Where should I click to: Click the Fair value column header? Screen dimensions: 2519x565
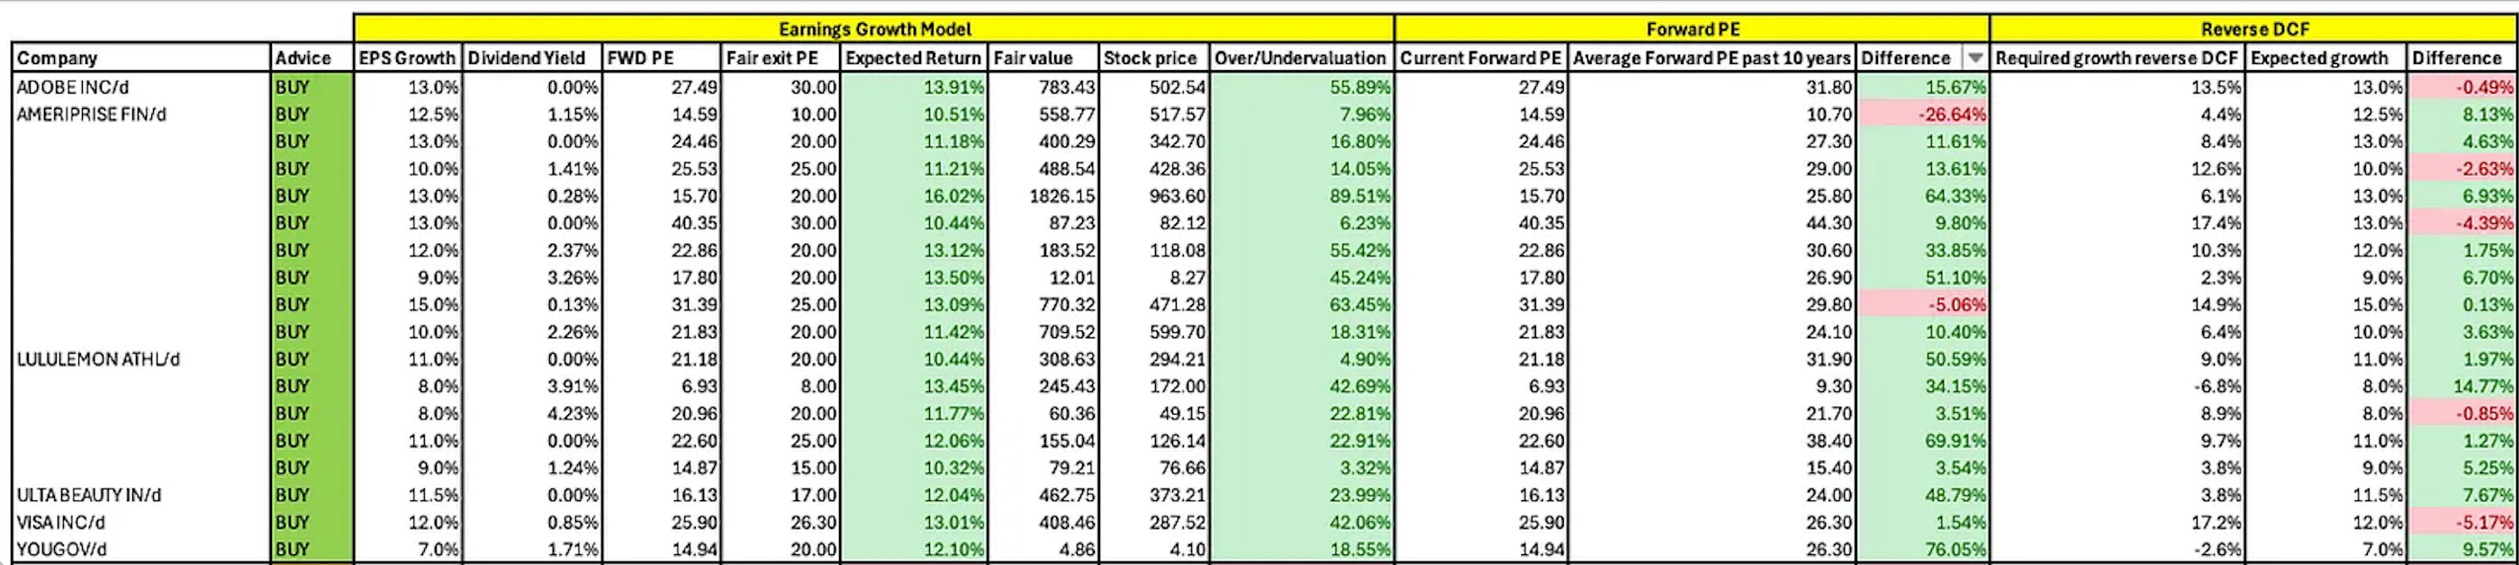pyautogui.click(x=1043, y=58)
